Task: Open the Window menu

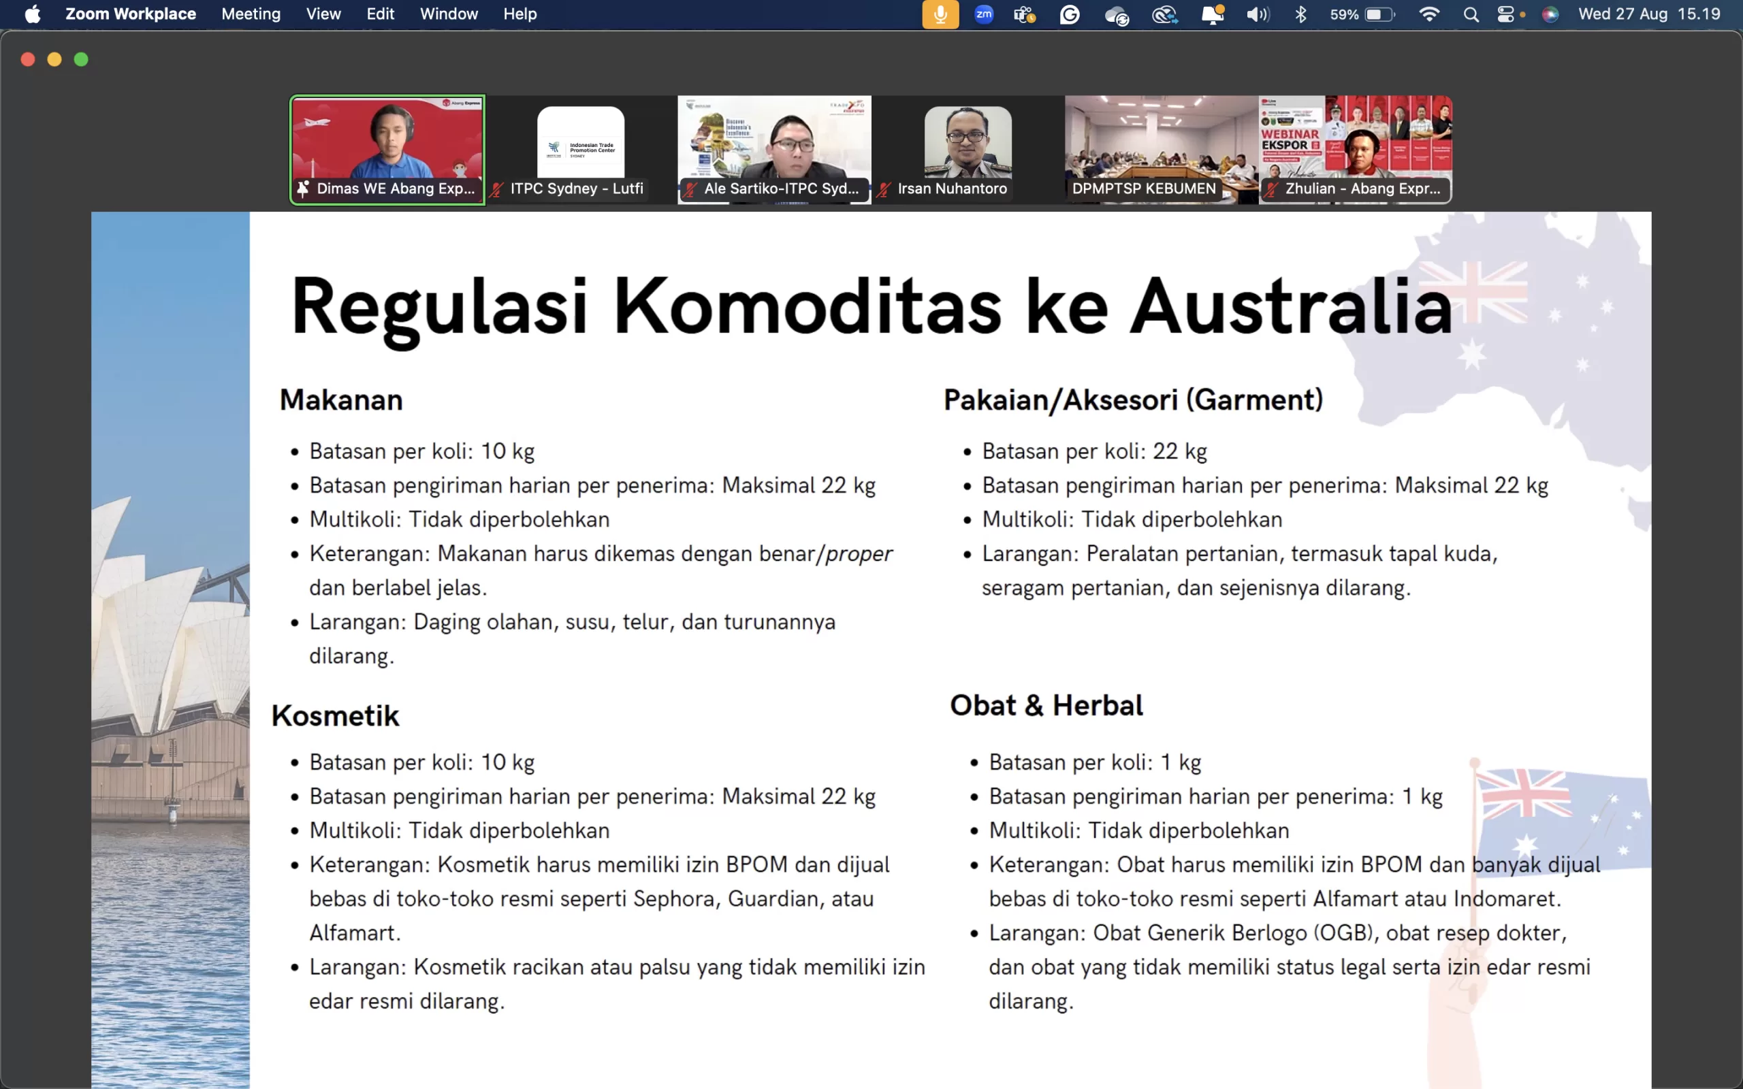Action: [449, 14]
